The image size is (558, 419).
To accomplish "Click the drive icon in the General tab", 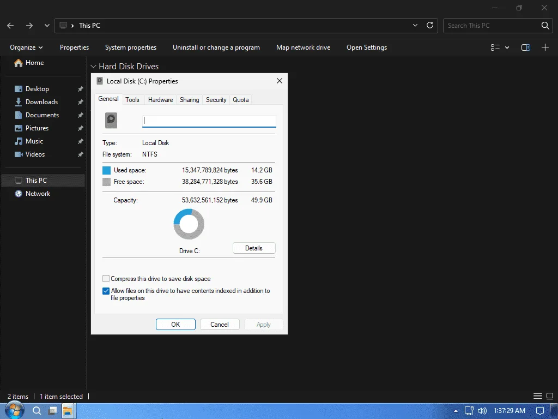I will [x=111, y=121].
